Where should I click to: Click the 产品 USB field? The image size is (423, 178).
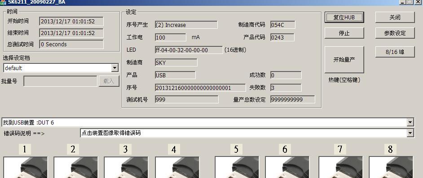pyautogui.click(x=175, y=75)
